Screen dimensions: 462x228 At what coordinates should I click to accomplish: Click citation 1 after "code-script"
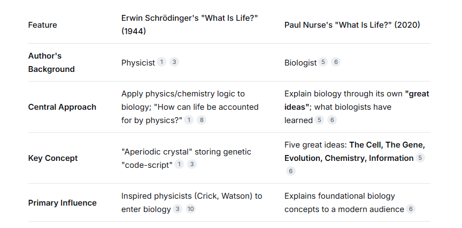(x=179, y=164)
